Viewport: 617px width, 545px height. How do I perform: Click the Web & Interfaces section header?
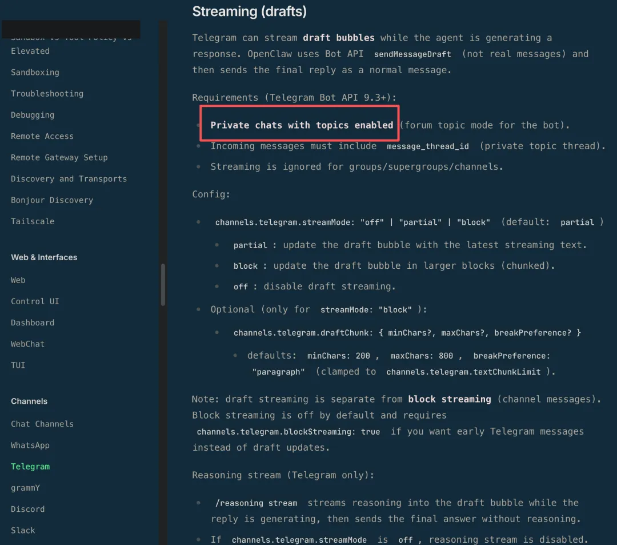coord(44,257)
